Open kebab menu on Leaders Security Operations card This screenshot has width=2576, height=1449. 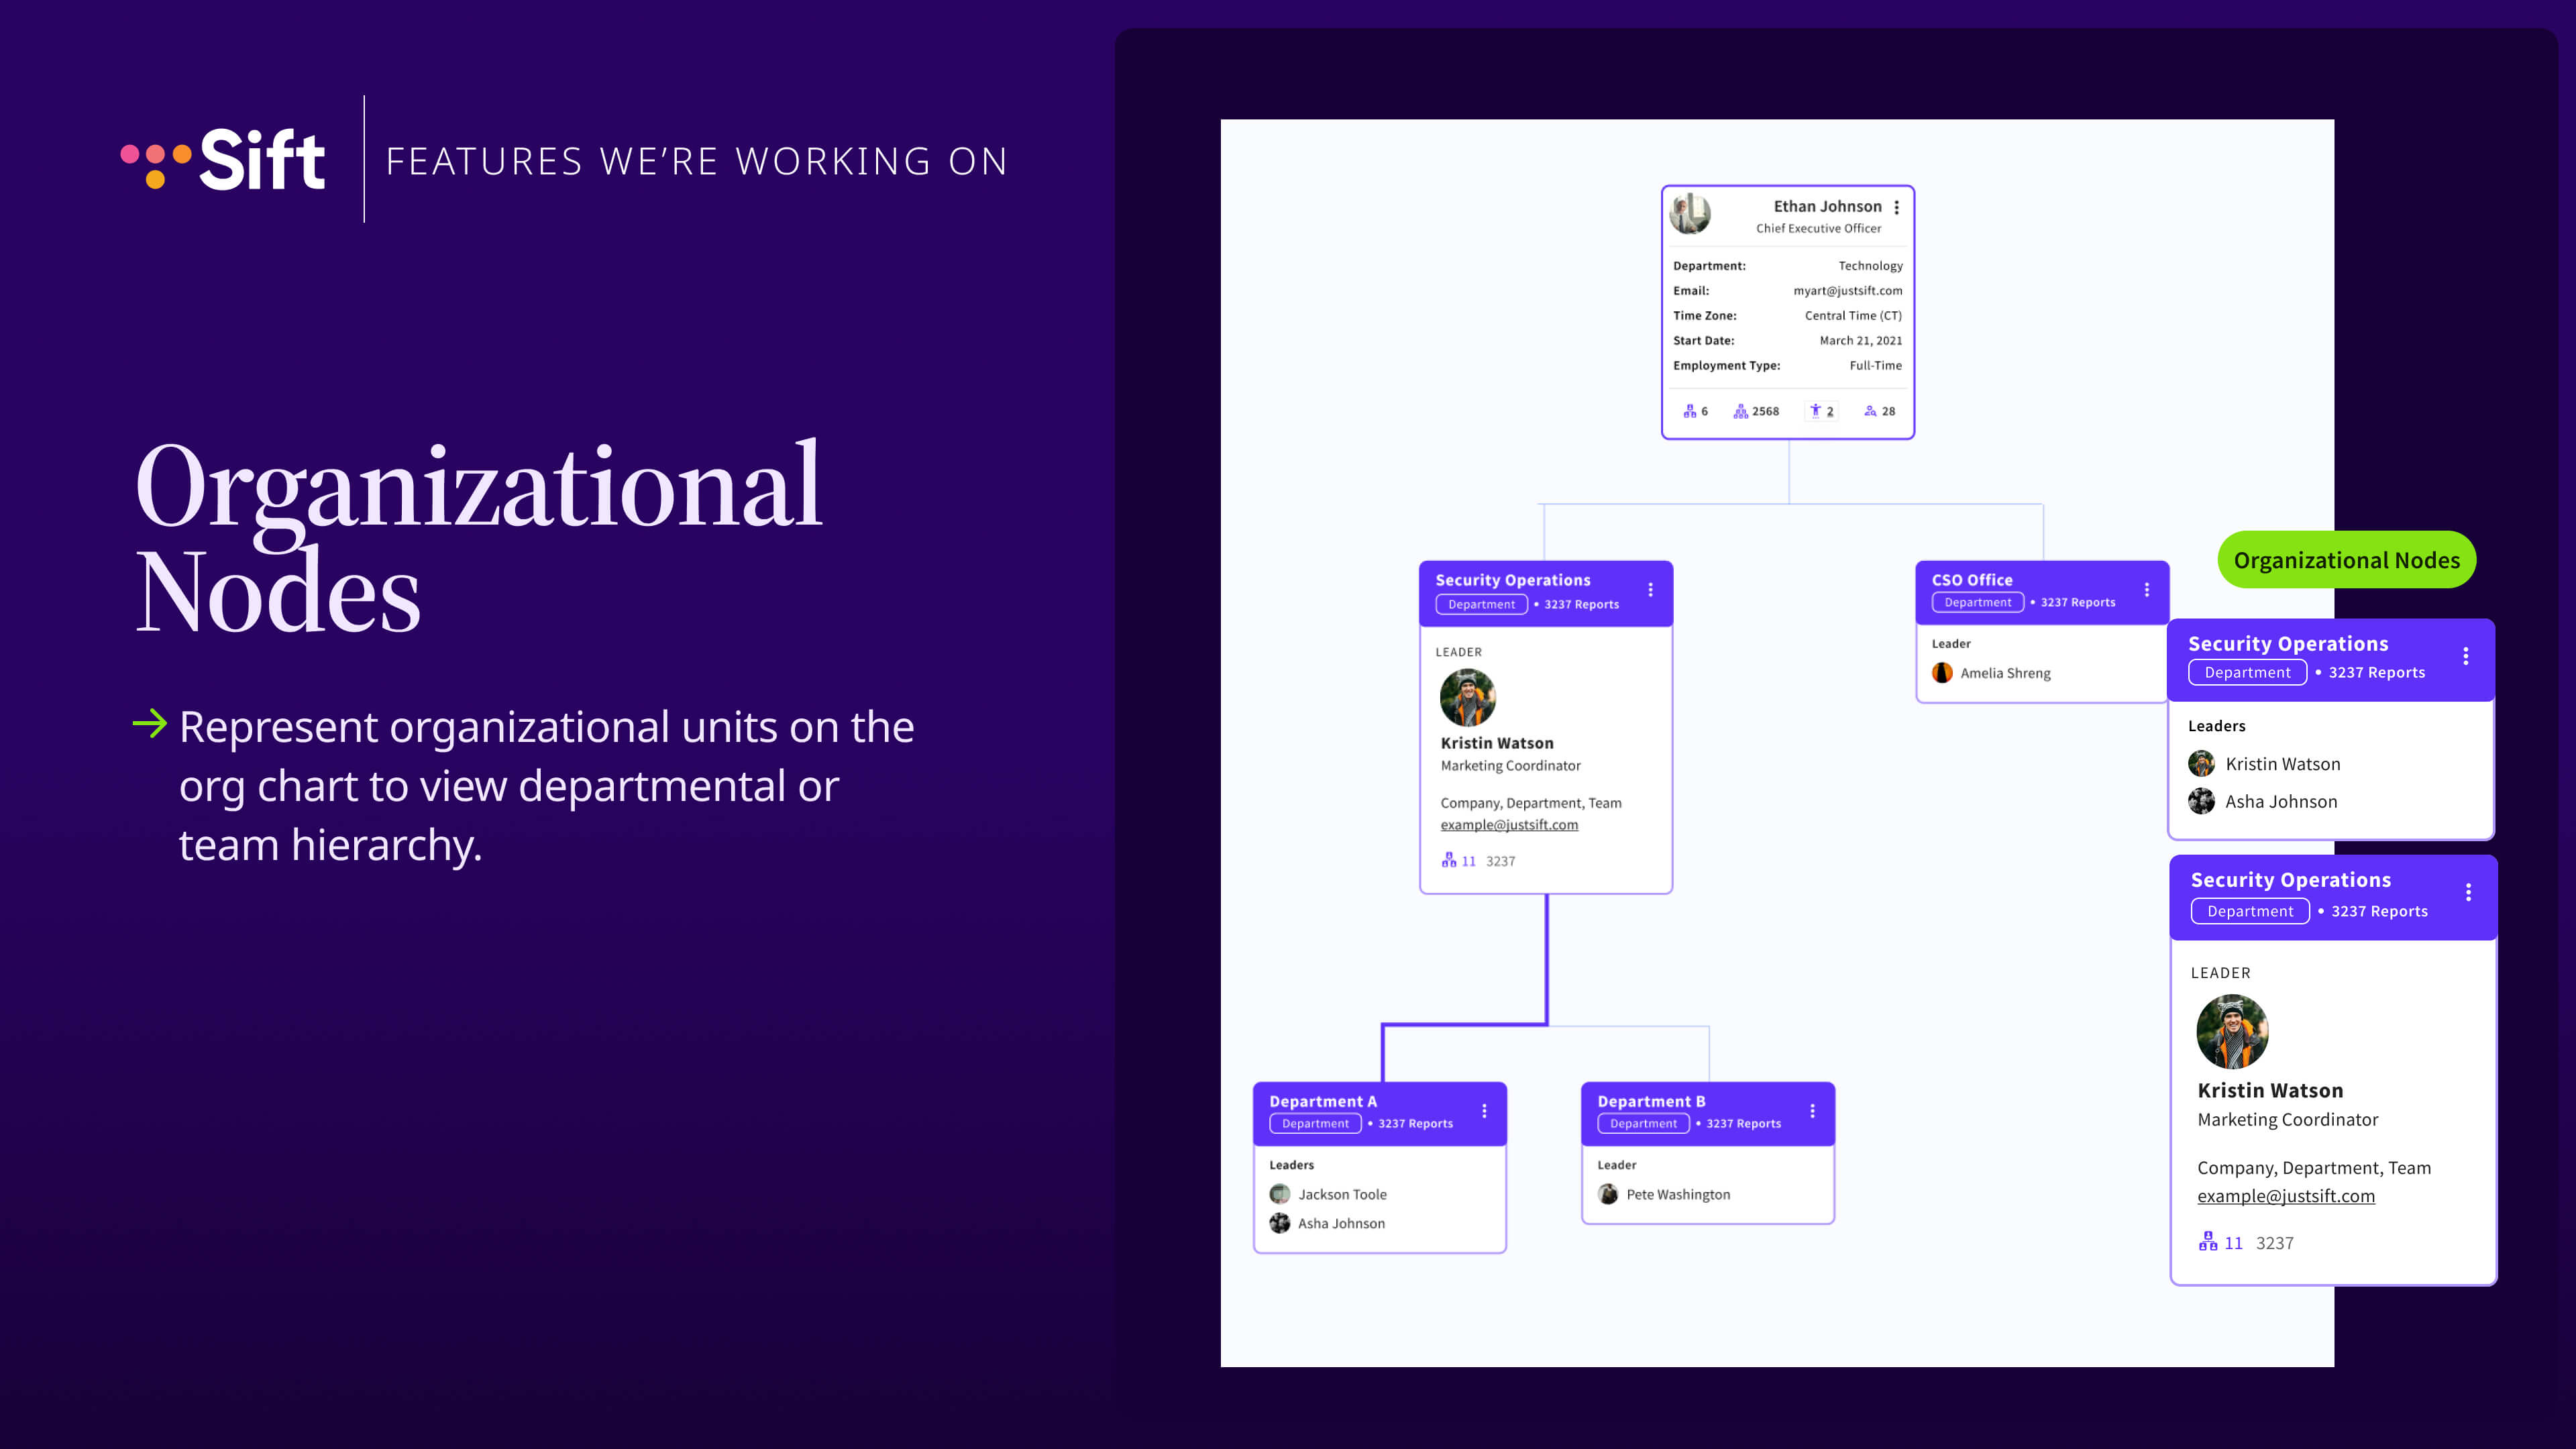click(x=2465, y=656)
